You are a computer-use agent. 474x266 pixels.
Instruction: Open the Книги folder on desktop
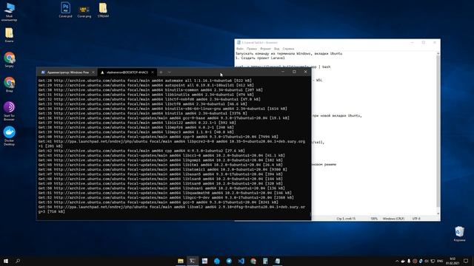pyautogui.click(x=9, y=35)
